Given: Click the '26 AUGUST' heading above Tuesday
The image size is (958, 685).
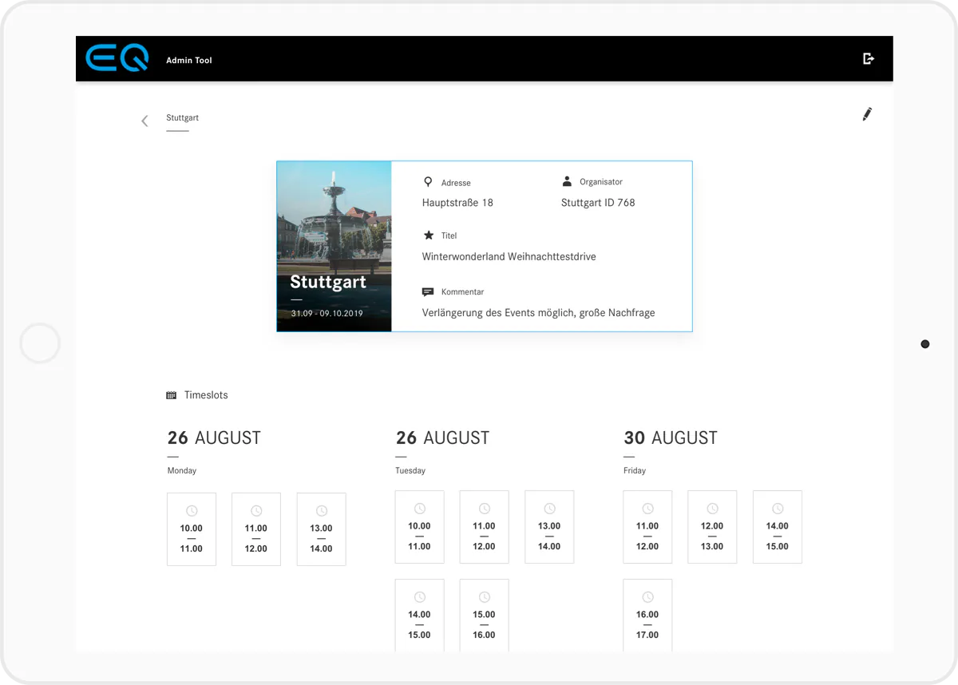Looking at the screenshot, I should [442, 438].
